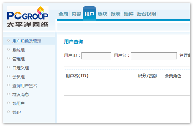Open the 全局 tab
This screenshot has width=194, height=127.
63,14
